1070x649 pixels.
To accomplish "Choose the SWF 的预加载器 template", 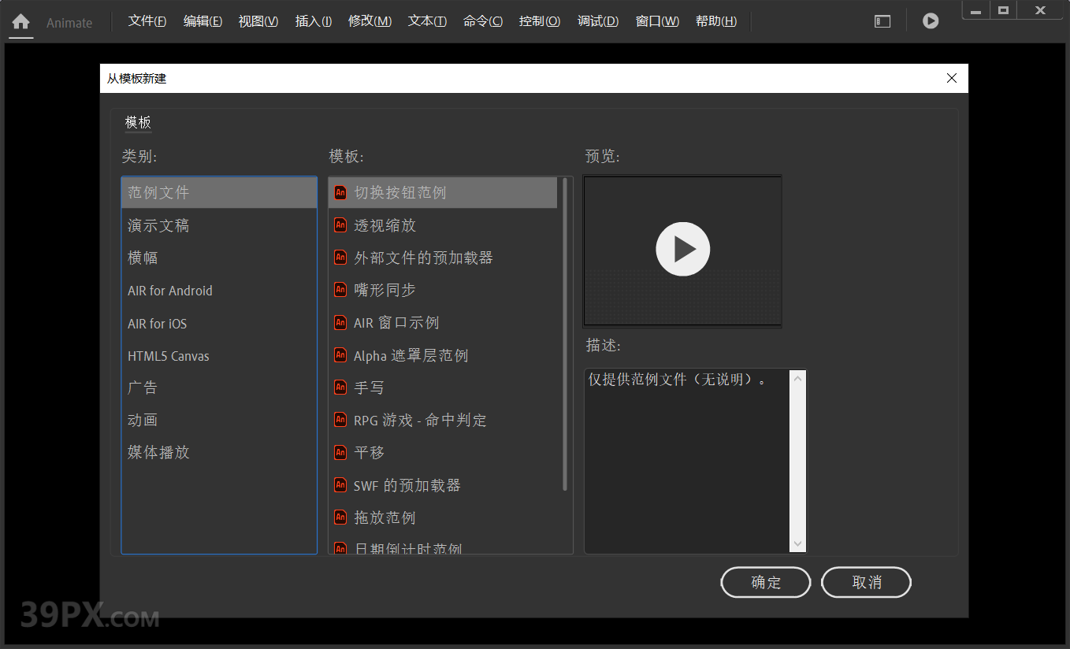I will click(443, 485).
